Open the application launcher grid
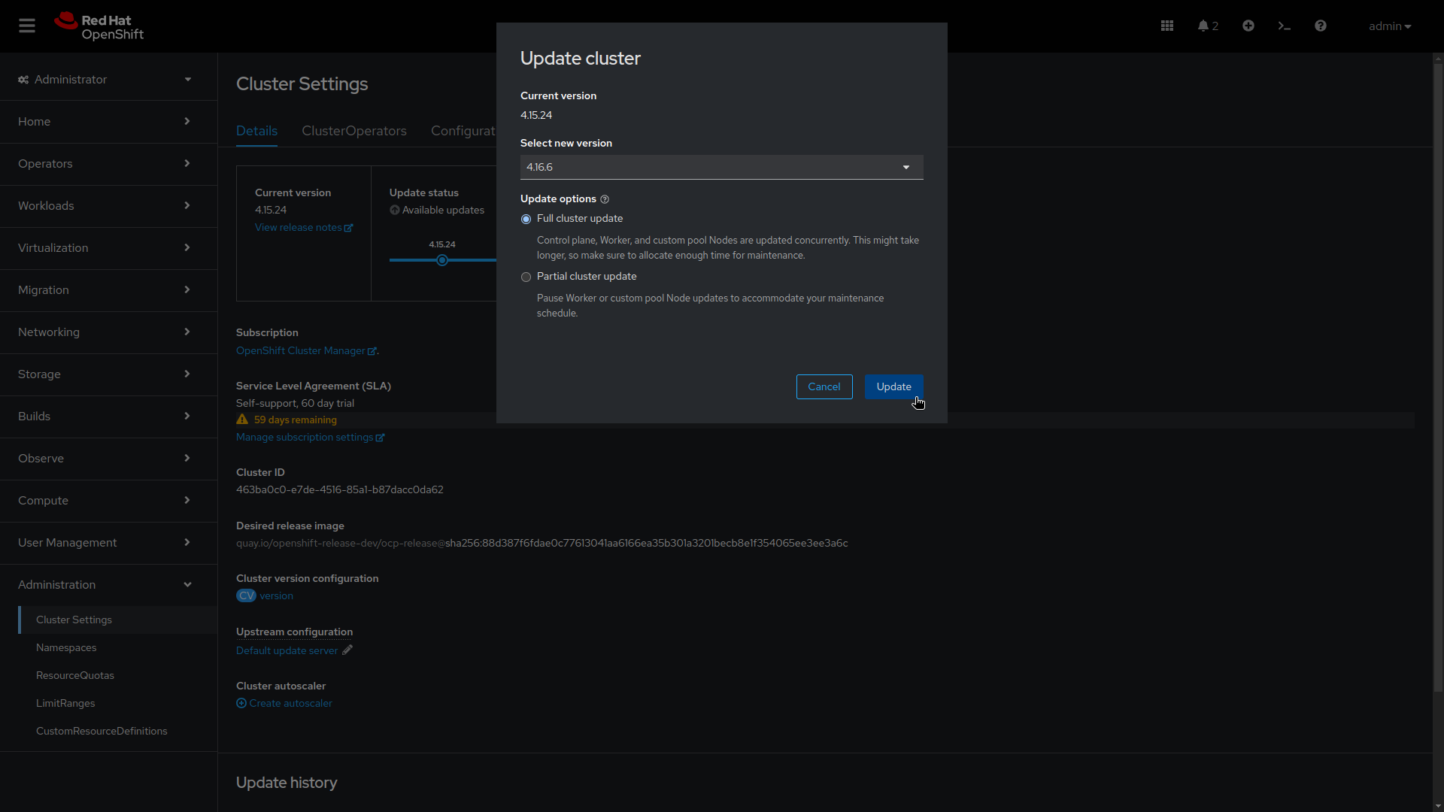This screenshot has height=812, width=1444. [1166, 25]
